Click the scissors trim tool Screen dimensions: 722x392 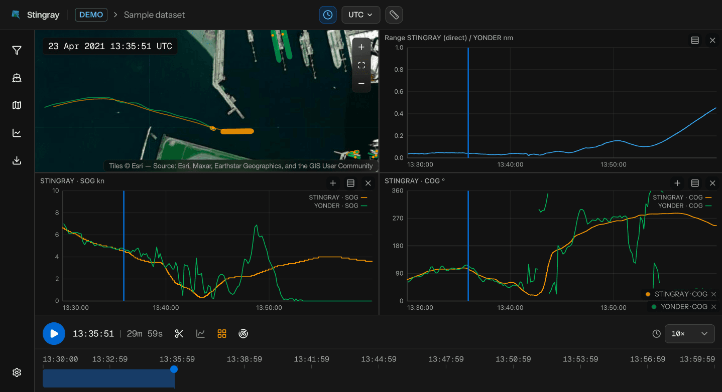pos(179,334)
